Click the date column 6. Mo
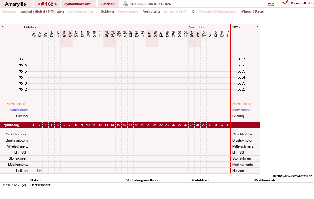Image resolution: width=314 pixels, height=199 pixels. [x=33, y=34]
